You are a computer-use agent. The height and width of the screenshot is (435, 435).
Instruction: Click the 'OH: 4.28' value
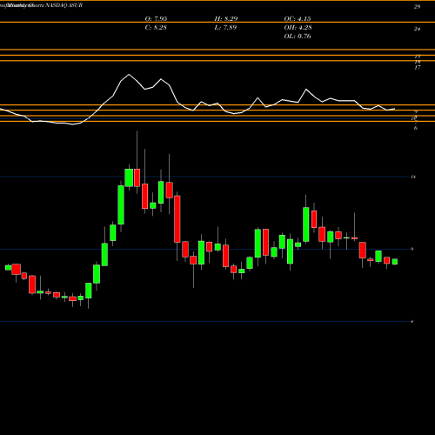tap(298, 27)
